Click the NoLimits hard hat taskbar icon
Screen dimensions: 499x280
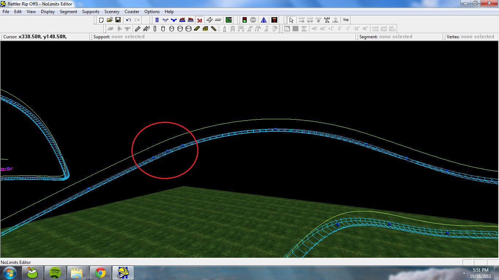[x=123, y=273]
